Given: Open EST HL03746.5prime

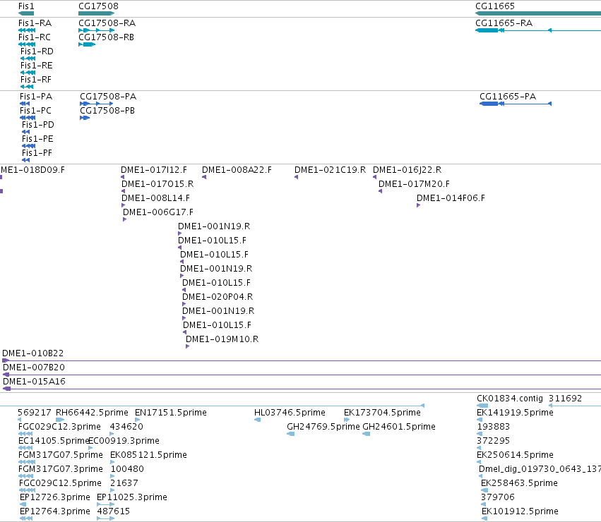Looking at the screenshot, I should tap(258, 420).
